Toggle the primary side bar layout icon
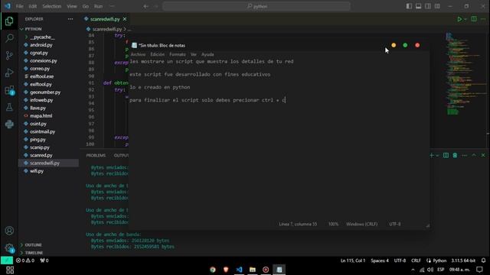 click(x=409, y=6)
